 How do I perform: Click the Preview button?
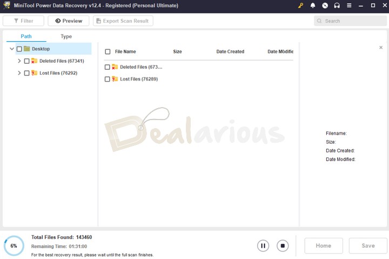tap(69, 21)
